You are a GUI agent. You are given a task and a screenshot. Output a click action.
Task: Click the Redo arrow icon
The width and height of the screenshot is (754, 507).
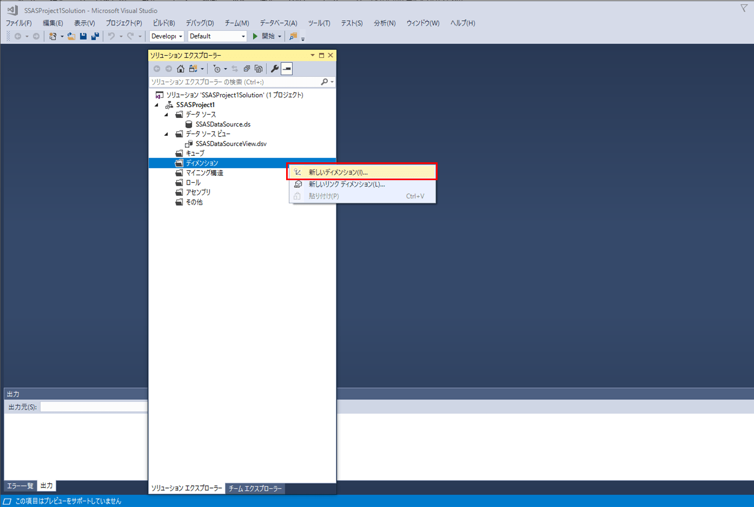130,36
